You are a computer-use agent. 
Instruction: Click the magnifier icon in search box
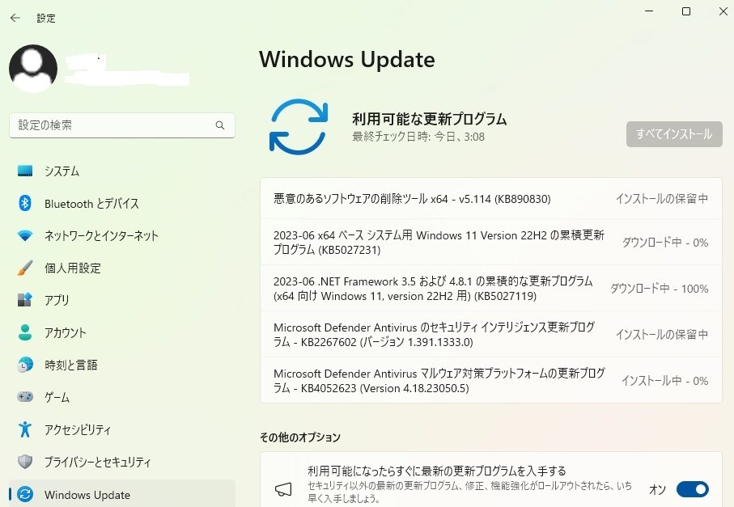220,125
